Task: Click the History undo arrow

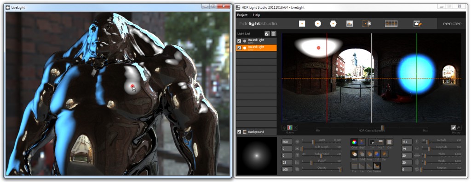Action: 454,127
